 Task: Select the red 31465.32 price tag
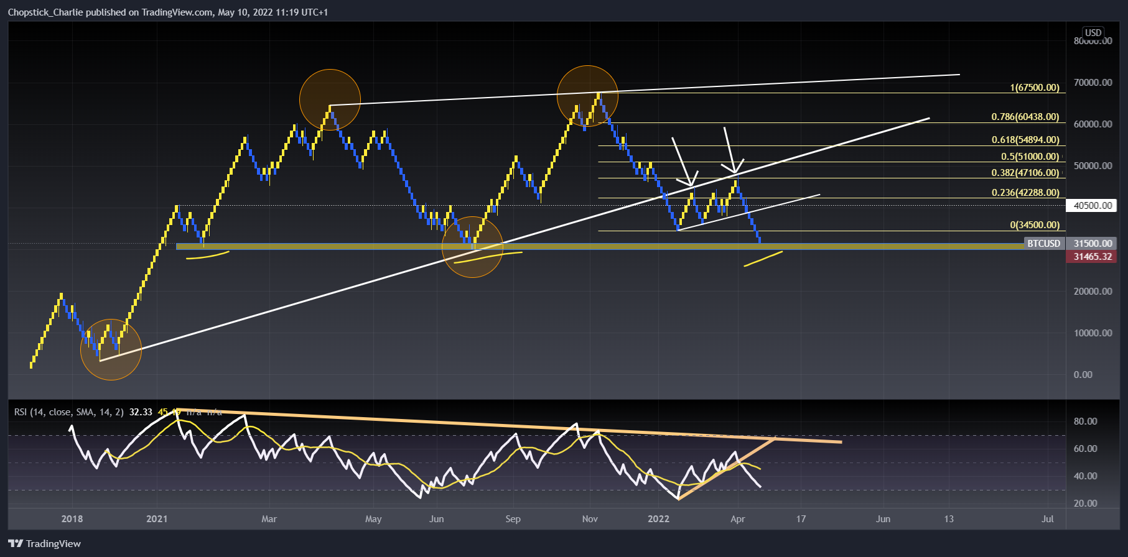tap(1092, 257)
